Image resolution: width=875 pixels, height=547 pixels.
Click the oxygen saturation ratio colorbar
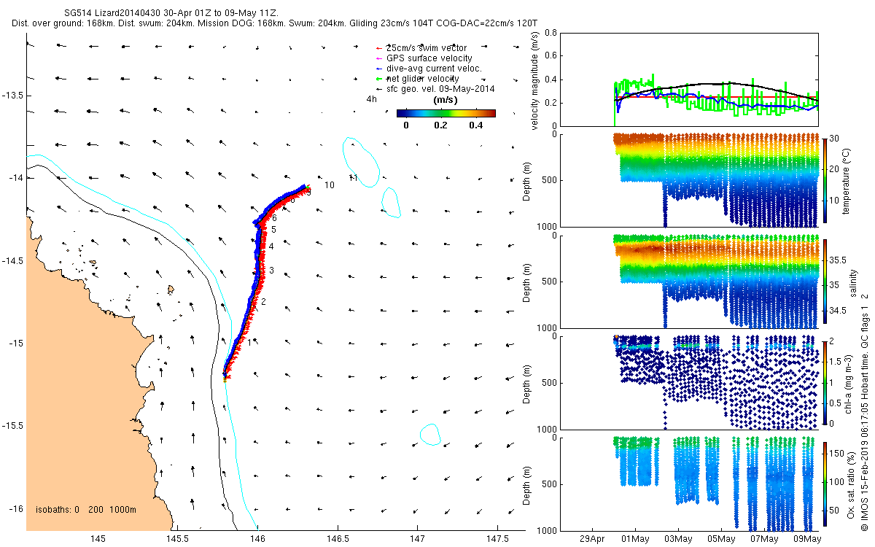[x=826, y=484]
